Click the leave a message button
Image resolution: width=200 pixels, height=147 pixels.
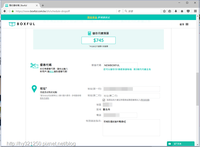[181, 144]
